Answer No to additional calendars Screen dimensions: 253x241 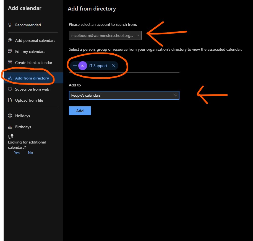click(30, 153)
